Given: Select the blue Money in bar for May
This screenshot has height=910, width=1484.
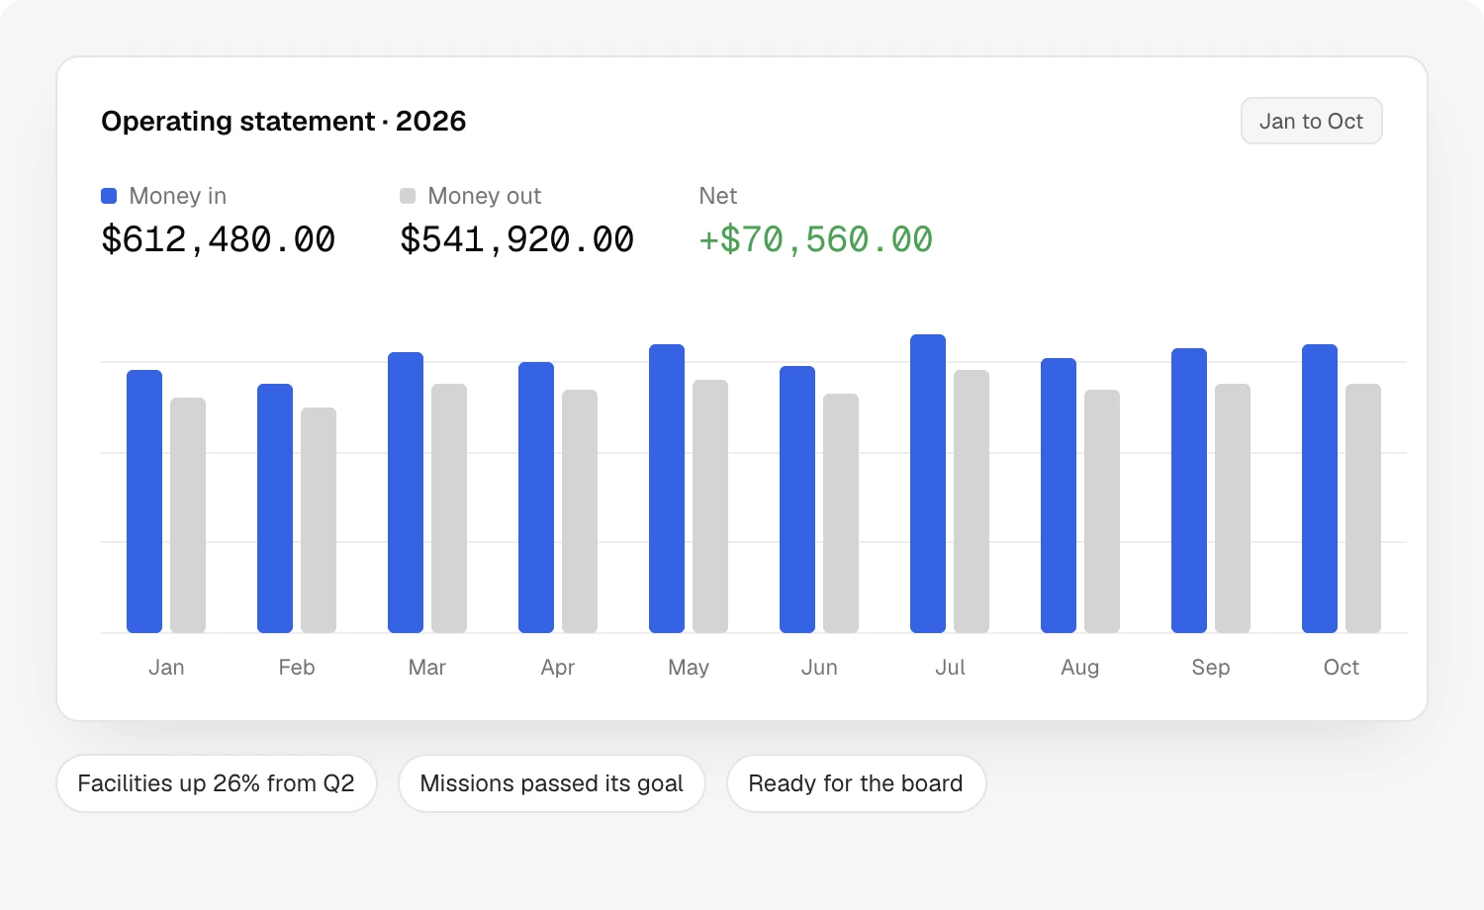Looking at the screenshot, I should pos(667,489).
